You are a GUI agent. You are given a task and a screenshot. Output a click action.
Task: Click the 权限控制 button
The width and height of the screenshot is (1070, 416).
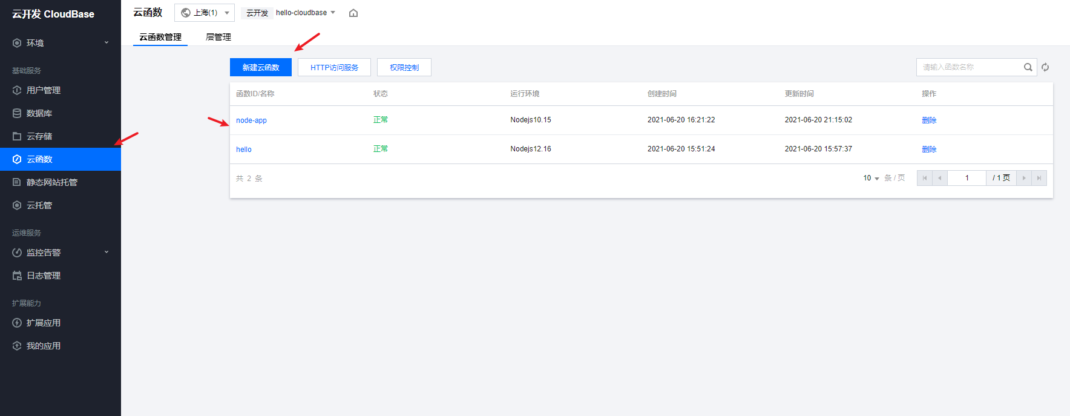click(x=404, y=67)
